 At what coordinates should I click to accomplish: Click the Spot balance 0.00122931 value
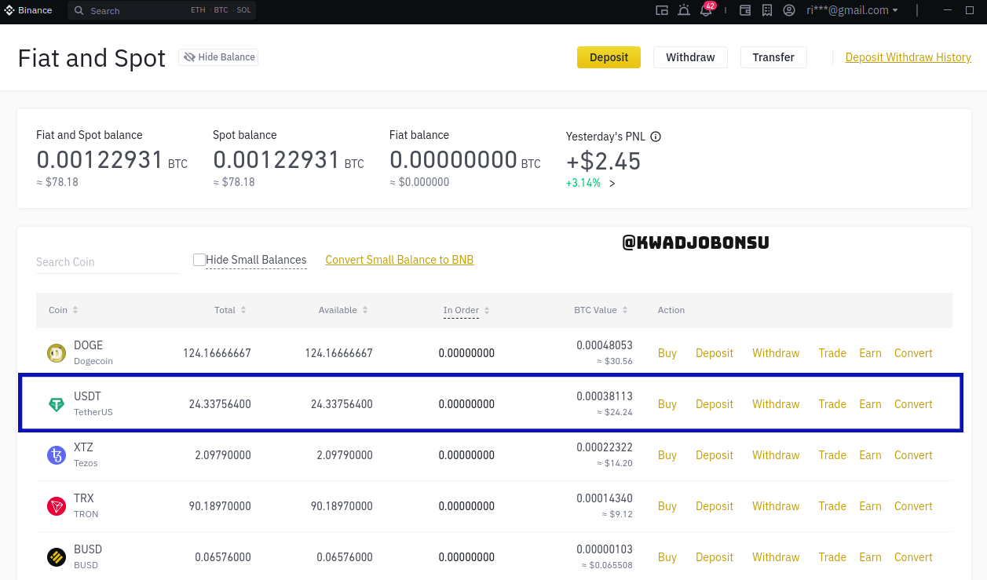276,160
